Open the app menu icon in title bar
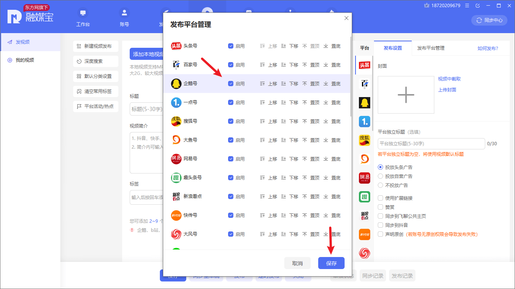 (x=467, y=6)
